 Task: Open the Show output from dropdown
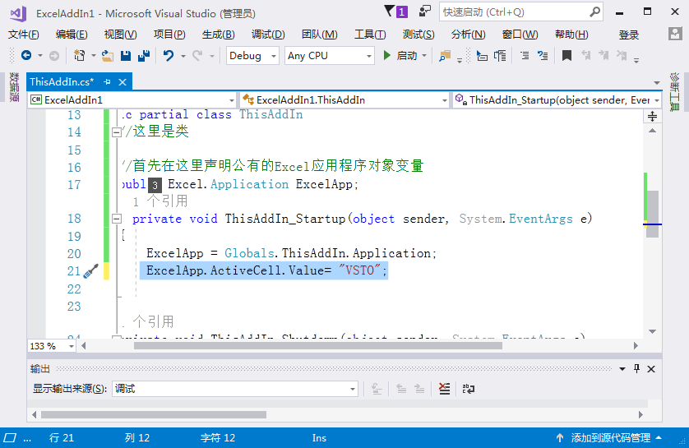tap(235, 389)
